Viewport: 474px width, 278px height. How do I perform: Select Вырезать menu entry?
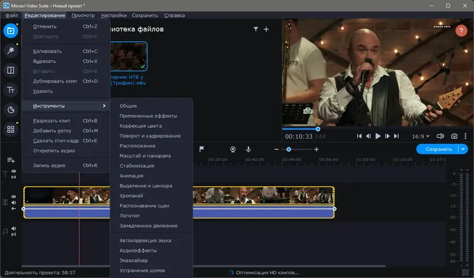pyautogui.click(x=66, y=61)
